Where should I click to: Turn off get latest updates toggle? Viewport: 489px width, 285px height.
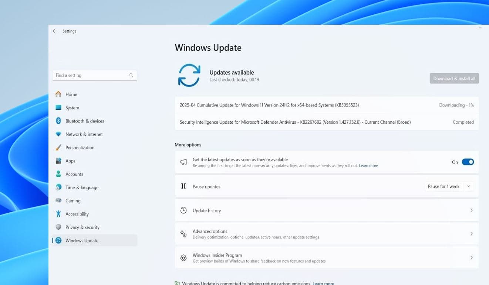tap(468, 162)
